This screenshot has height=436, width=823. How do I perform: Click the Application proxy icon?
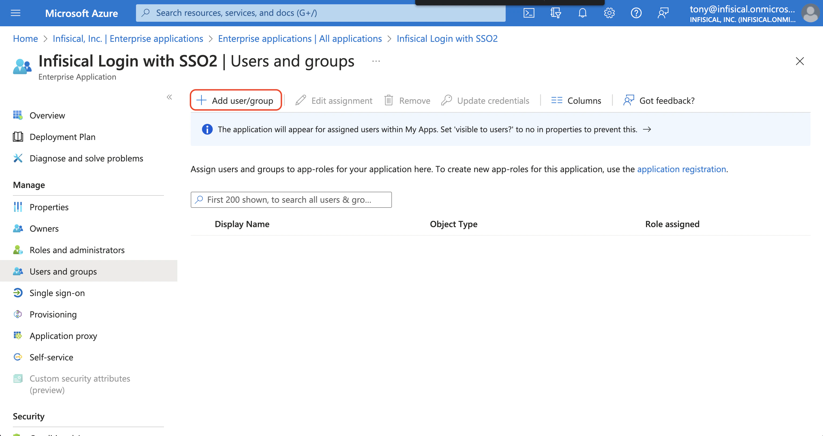click(x=18, y=335)
